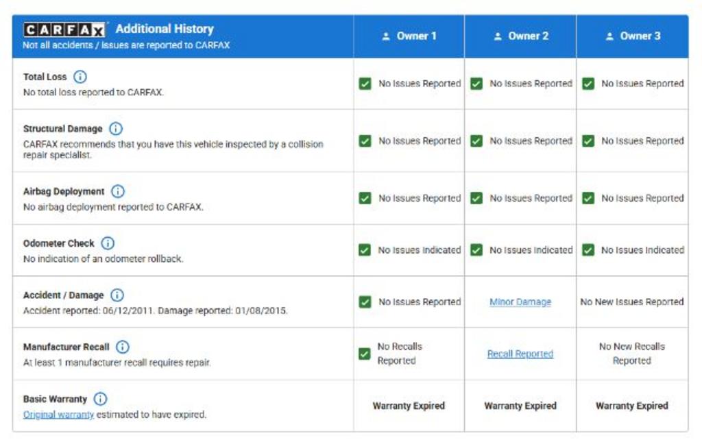
Task: Open the Manufacturer Recall info icon
Action: 123,347
